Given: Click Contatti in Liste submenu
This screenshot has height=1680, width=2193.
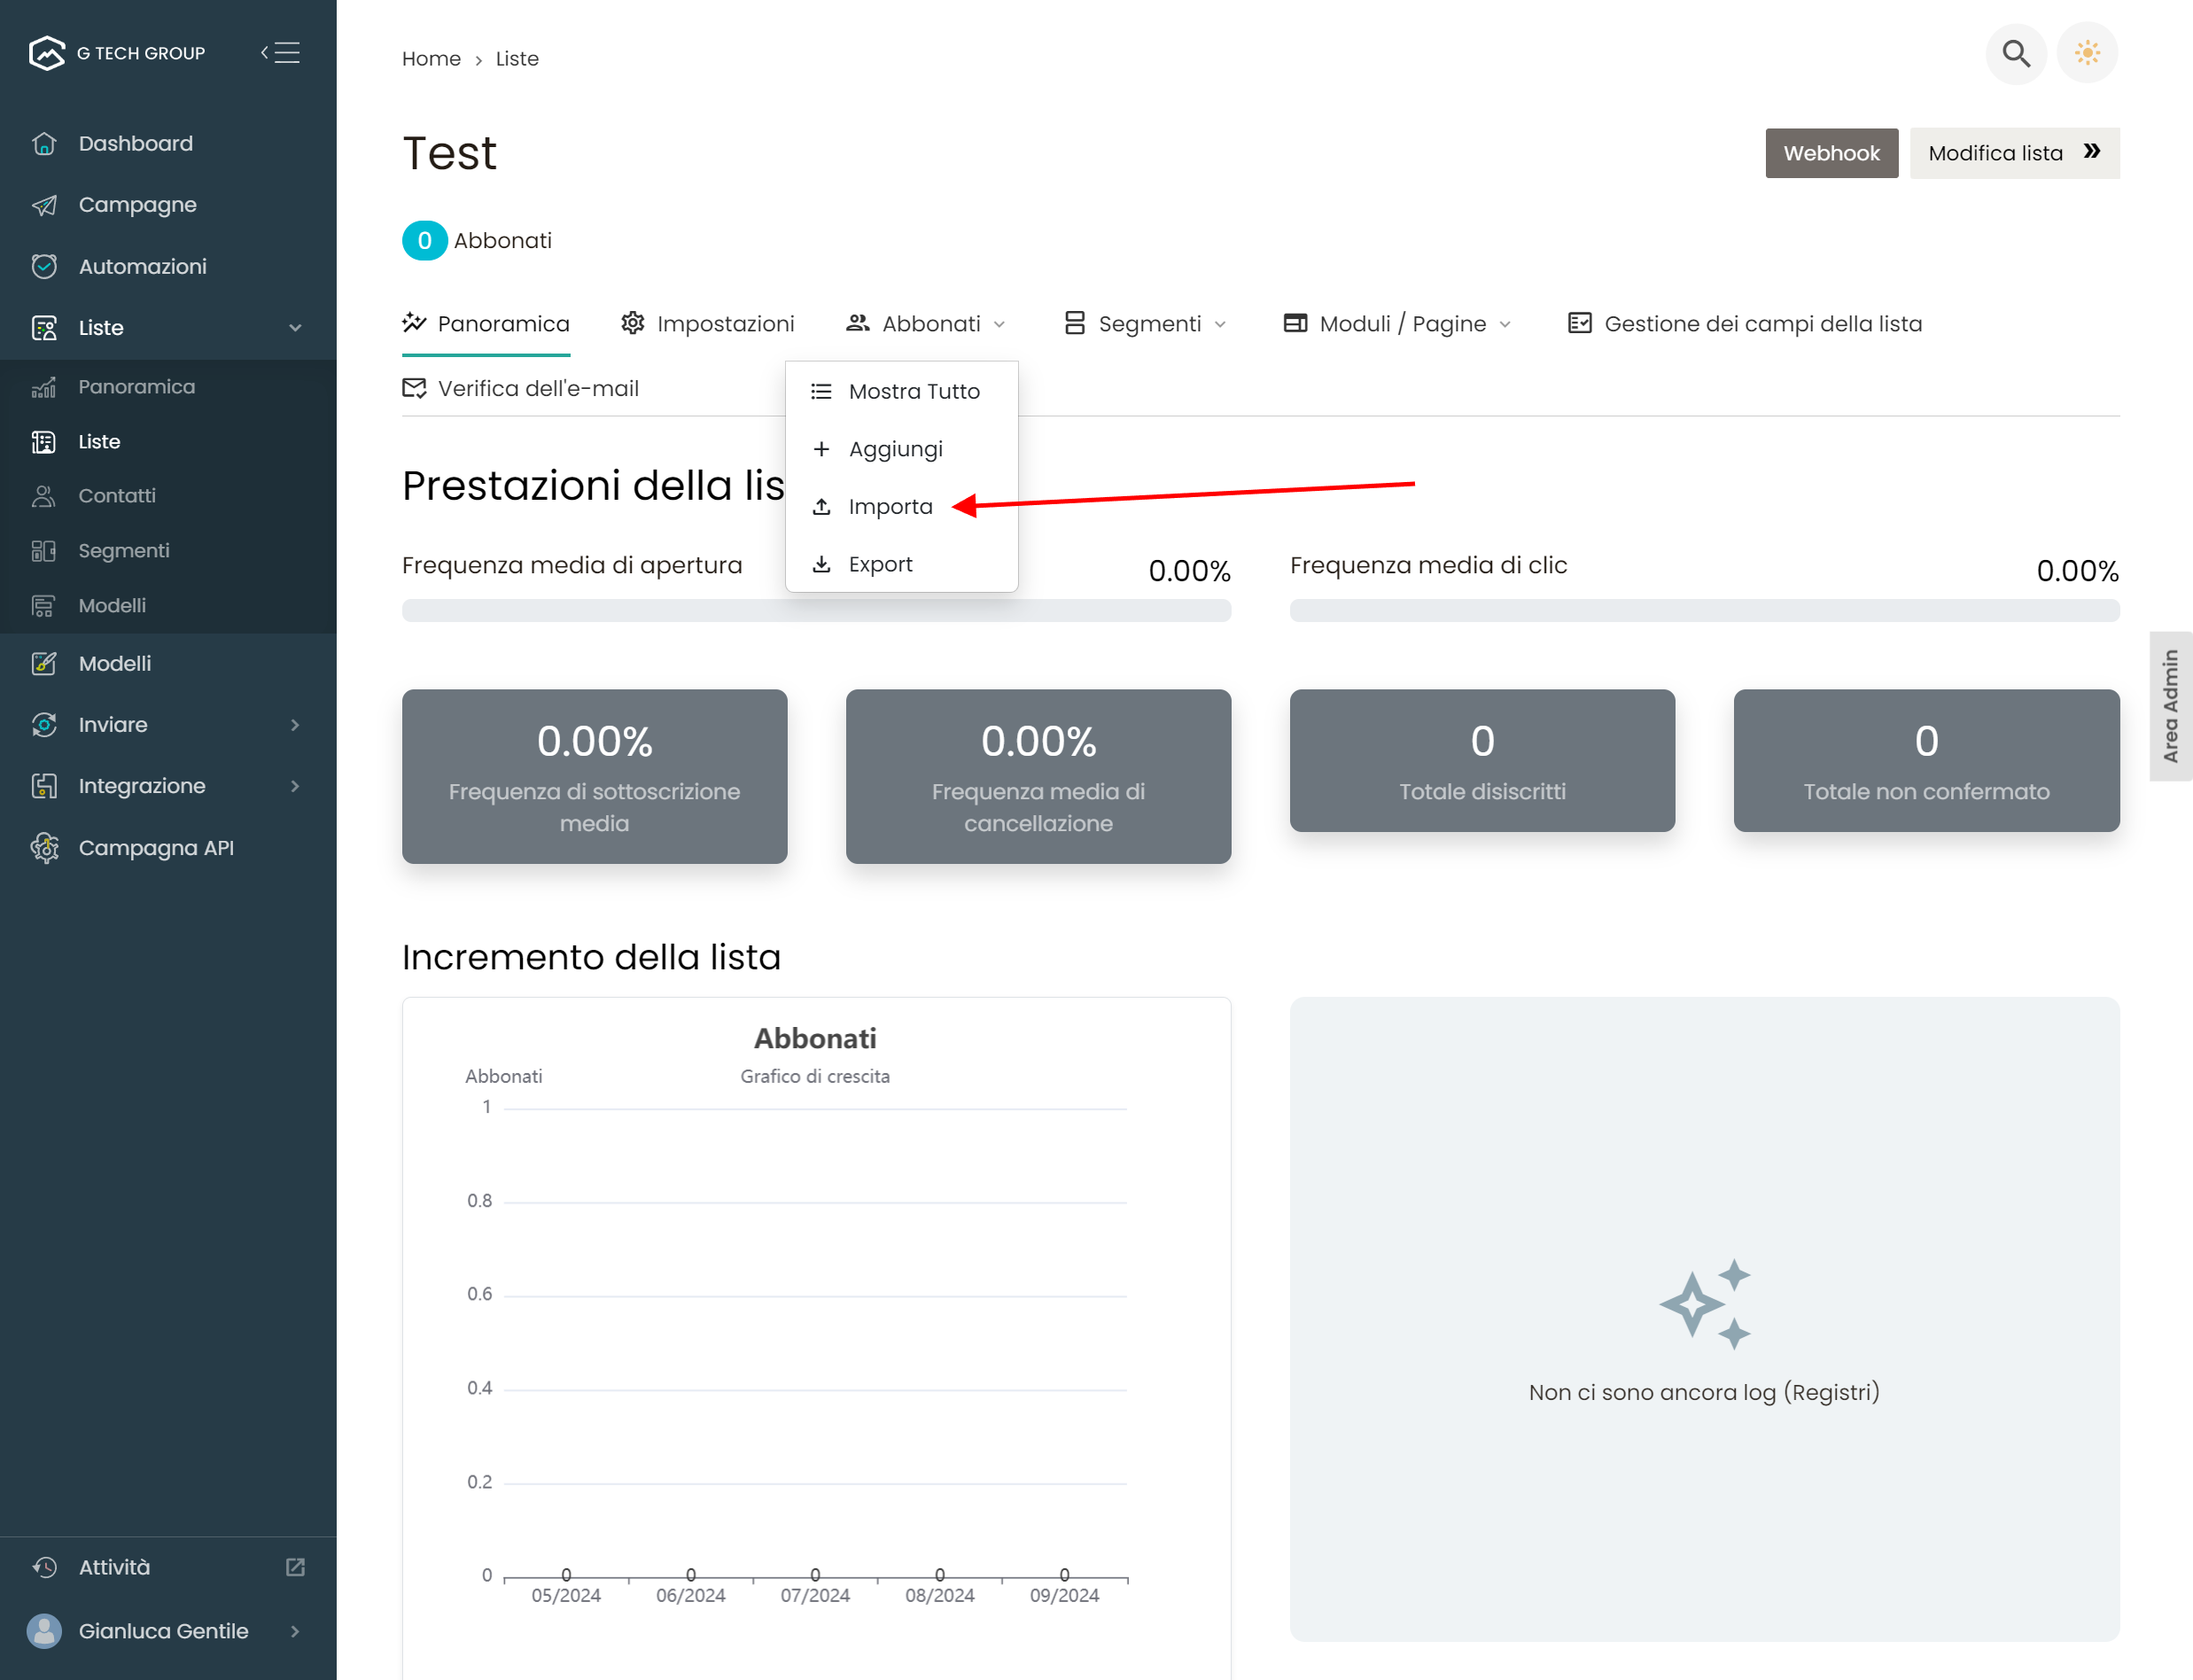Looking at the screenshot, I should [116, 496].
